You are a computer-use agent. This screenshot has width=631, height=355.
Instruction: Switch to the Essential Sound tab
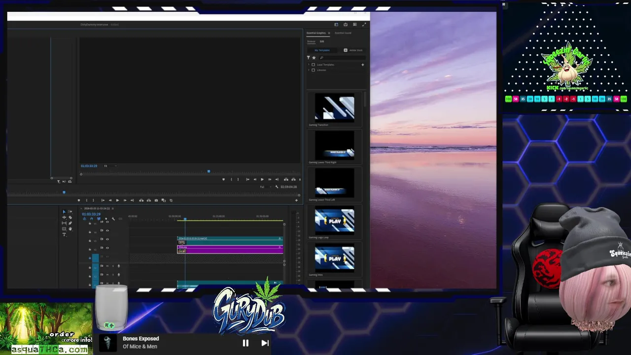pyautogui.click(x=343, y=33)
